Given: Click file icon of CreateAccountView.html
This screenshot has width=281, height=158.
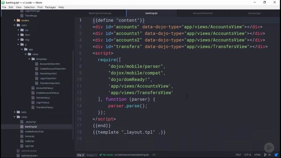Looking at the screenshot, I should pyautogui.click(x=37, y=68).
